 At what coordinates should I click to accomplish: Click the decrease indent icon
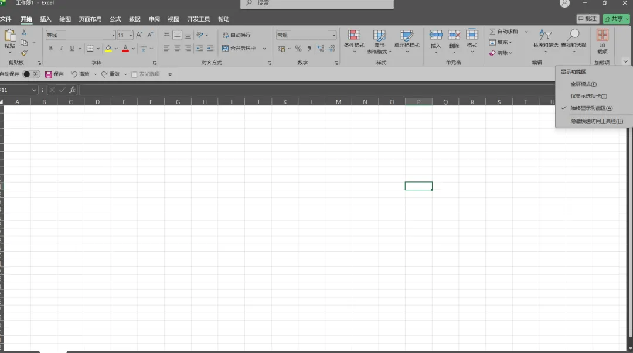199,49
